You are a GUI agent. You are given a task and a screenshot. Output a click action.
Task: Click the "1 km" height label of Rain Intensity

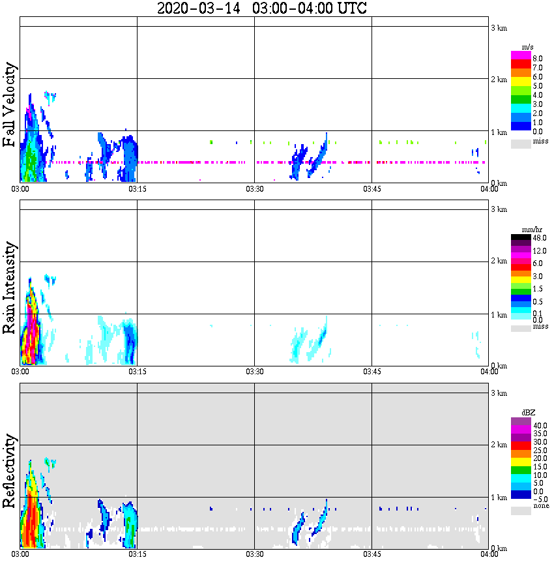coord(499,315)
